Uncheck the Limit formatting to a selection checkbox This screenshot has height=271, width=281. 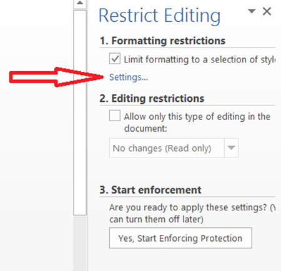tap(115, 59)
